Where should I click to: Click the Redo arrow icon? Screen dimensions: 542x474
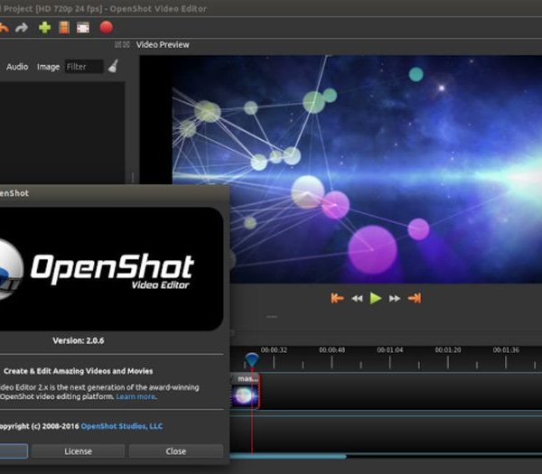pos(22,28)
